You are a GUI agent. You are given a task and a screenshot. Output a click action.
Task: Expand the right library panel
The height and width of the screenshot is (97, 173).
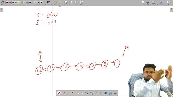click(172, 10)
